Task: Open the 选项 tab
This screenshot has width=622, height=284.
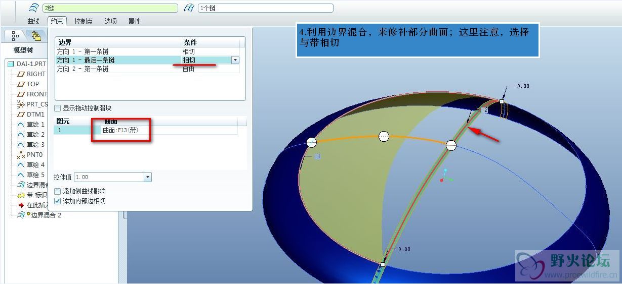Action: coord(111,21)
